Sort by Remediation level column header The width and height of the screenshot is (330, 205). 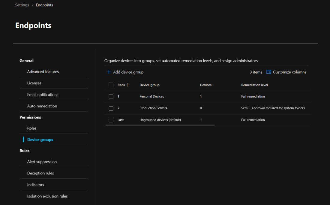[254, 85]
